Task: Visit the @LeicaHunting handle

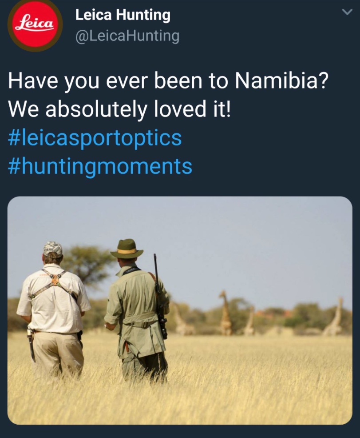Action: tap(127, 36)
